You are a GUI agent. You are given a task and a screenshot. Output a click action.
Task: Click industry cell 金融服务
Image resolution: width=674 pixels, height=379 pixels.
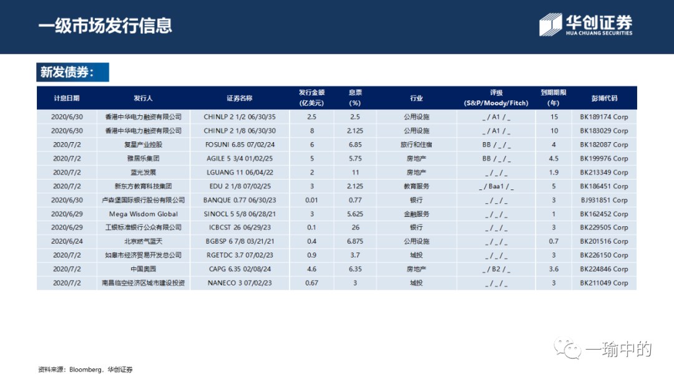click(416, 214)
